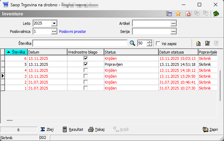224x141 pixels.
Task: Click the Zapri close button
Action: click(x=210, y=129)
